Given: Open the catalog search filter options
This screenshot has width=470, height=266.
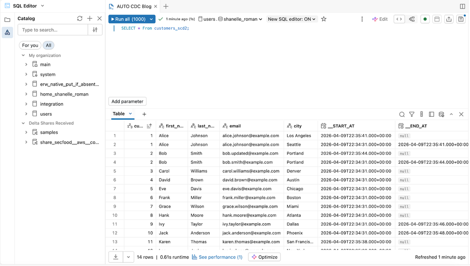Looking at the screenshot, I should pyautogui.click(x=95, y=30).
